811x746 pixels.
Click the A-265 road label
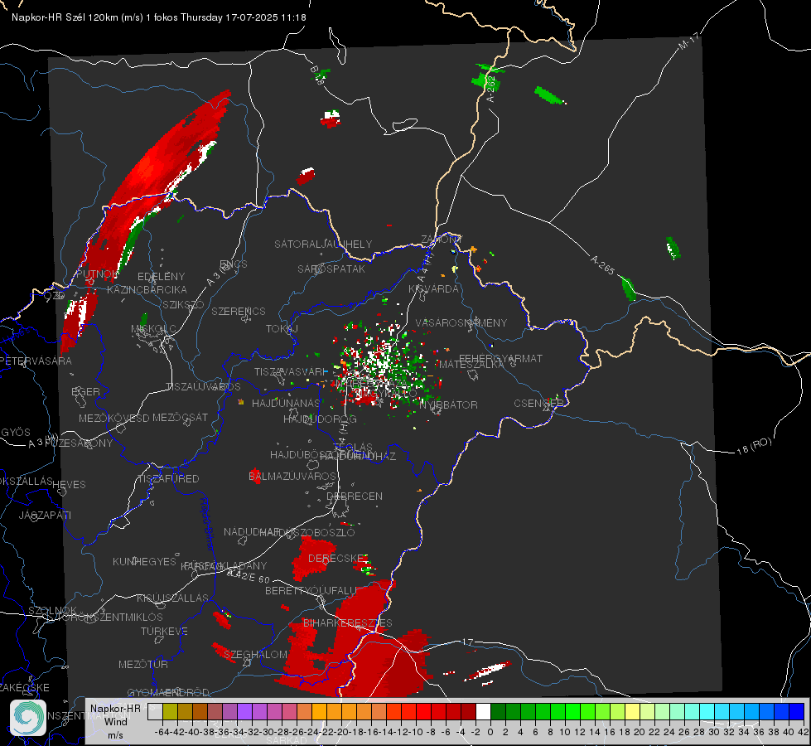602,265
